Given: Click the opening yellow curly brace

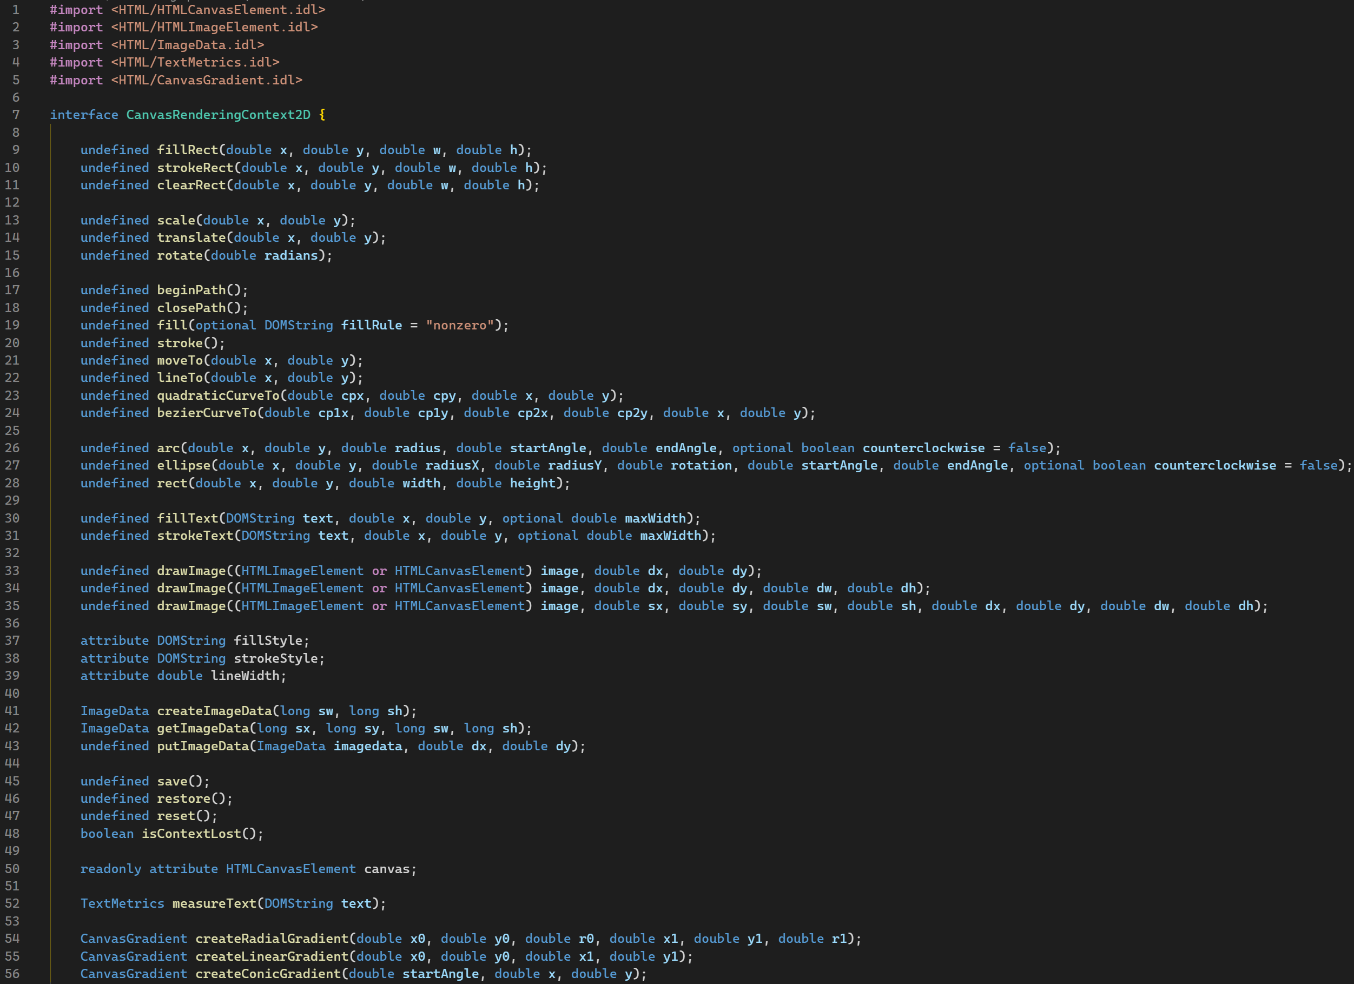Looking at the screenshot, I should (x=322, y=115).
